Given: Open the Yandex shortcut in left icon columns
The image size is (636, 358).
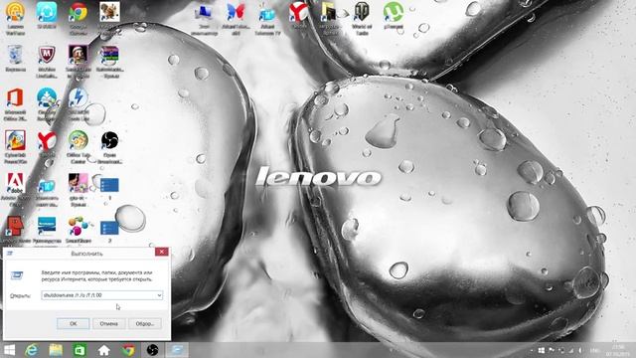Looking at the screenshot, I should tap(47, 144).
